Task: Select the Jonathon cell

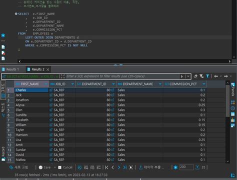Action: click(31, 100)
